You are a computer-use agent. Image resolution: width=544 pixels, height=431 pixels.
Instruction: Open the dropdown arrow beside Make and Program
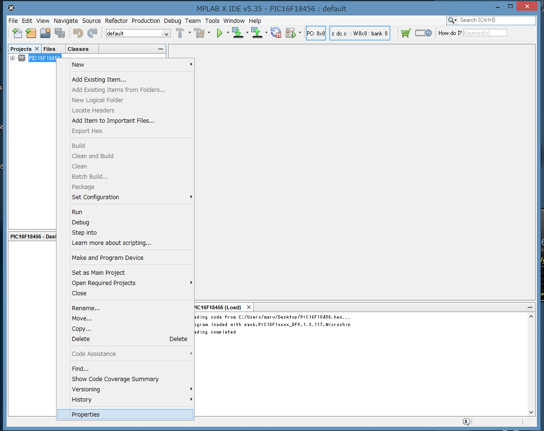pyautogui.click(x=247, y=33)
